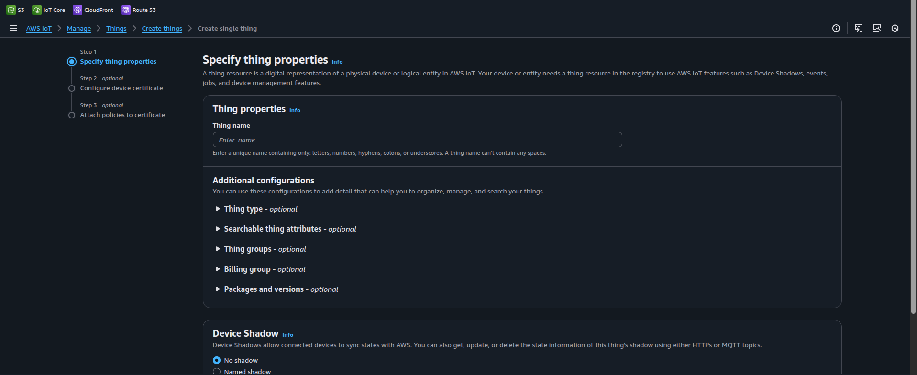Go to Configure device certificate step

click(122, 88)
